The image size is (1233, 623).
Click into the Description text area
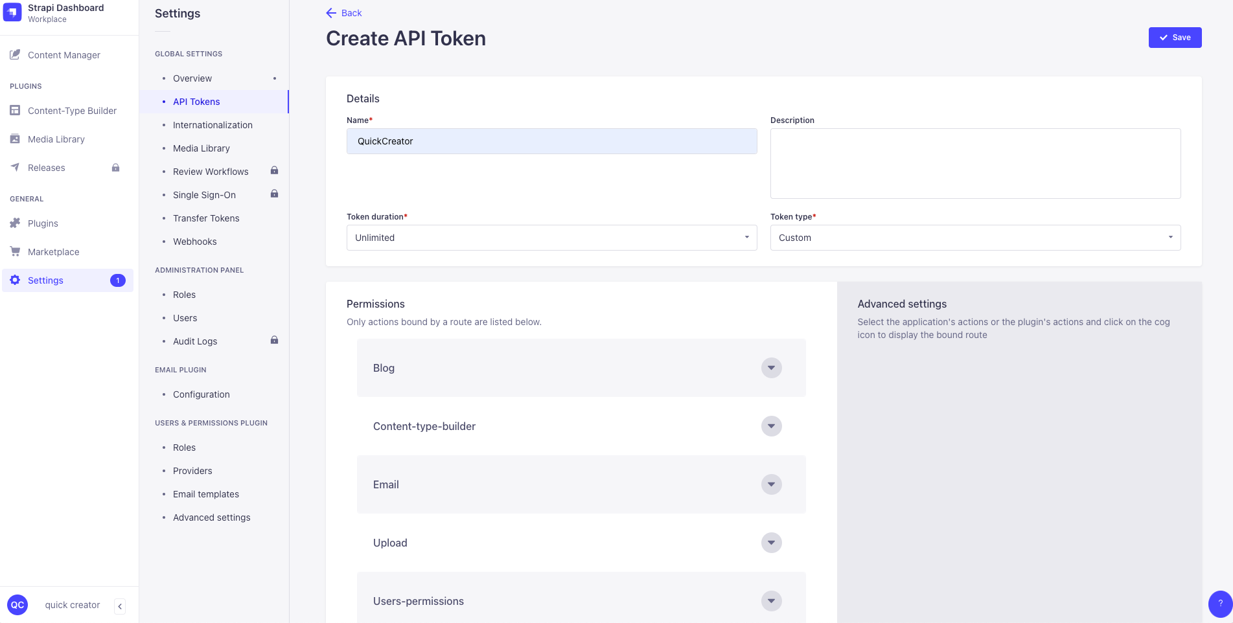[975, 163]
